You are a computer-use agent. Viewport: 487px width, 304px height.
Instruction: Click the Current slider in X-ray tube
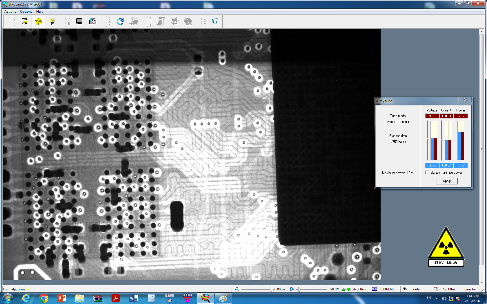pyautogui.click(x=442, y=141)
